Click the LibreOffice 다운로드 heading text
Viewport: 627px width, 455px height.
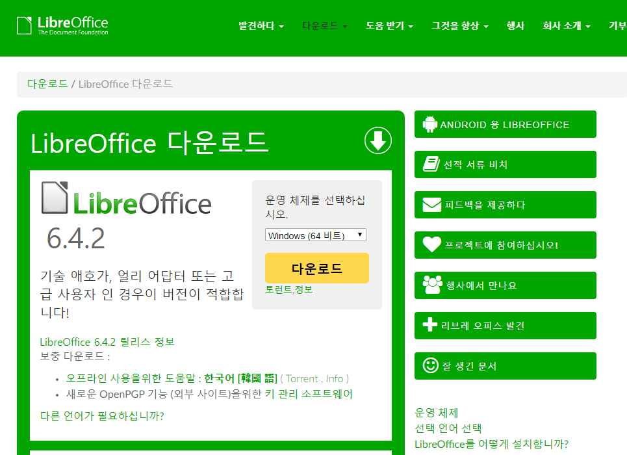tap(149, 143)
